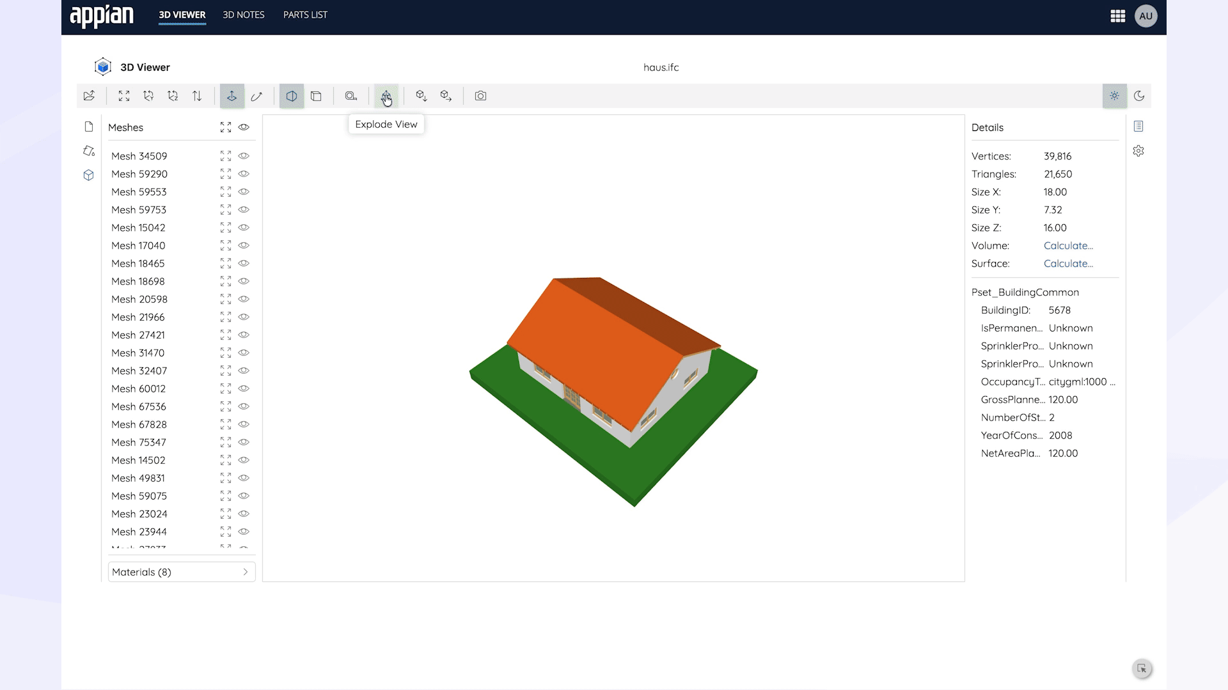The width and height of the screenshot is (1228, 690).
Task: Enable light mode sun icon
Action: point(1115,96)
